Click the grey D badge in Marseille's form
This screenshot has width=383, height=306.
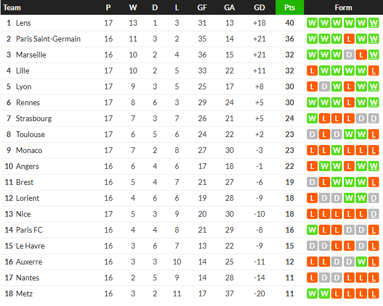[x=349, y=55]
